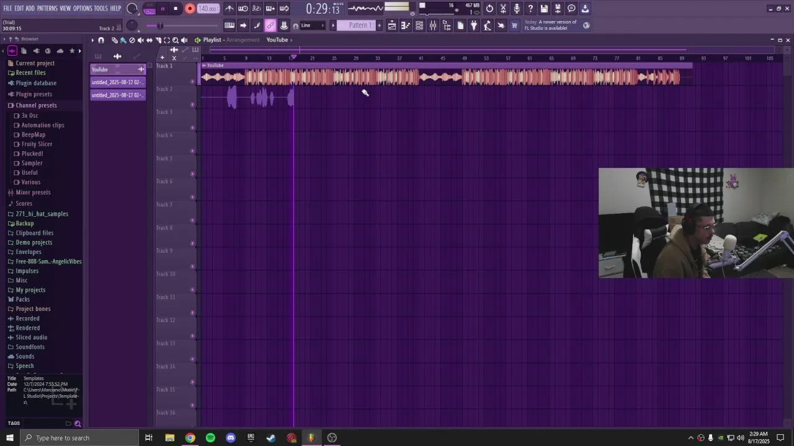Image resolution: width=794 pixels, height=446 pixels.
Task: Toggle the multilink to controllers icon
Action: [270, 25]
